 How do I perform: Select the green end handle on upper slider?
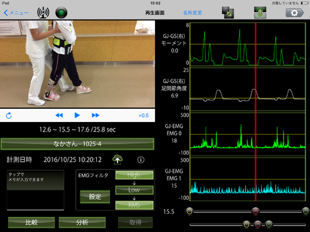point(306,211)
